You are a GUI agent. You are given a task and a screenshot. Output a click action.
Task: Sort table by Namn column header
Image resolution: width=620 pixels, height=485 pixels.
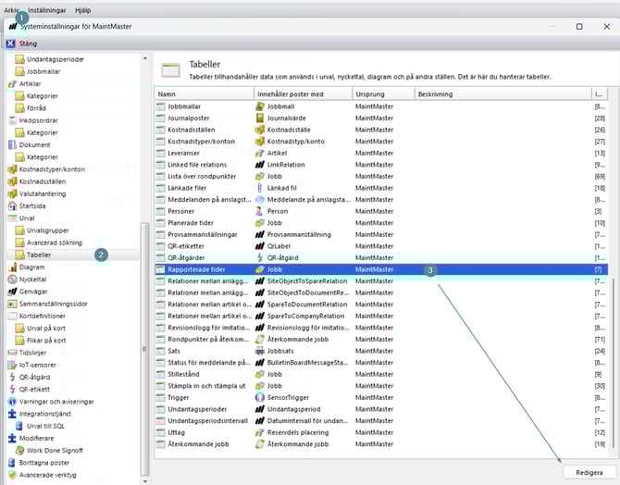click(x=204, y=93)
